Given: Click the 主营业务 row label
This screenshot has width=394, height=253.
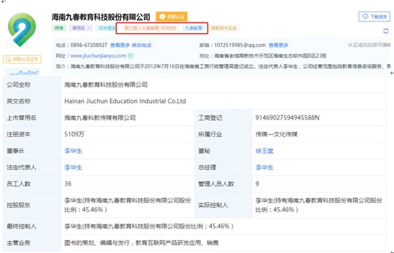Looking at the screenshot, I should click(19, 243).
